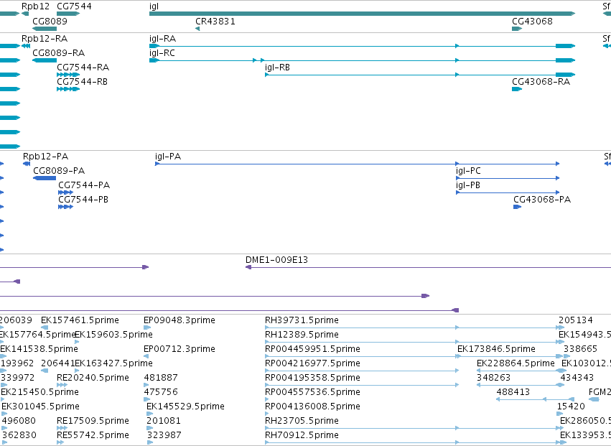The width and height of the screenshot is (611, 446).
Task: Select the 201081 feature label
Action: pyautogui.click(x=163, y=421)
